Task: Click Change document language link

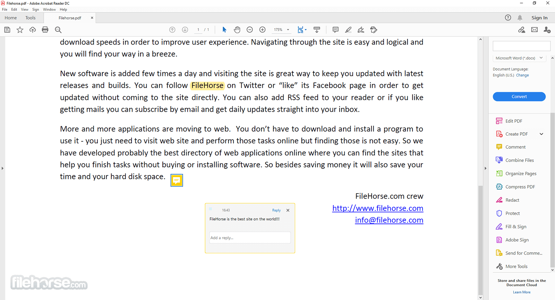Action: tap(522, 75)
